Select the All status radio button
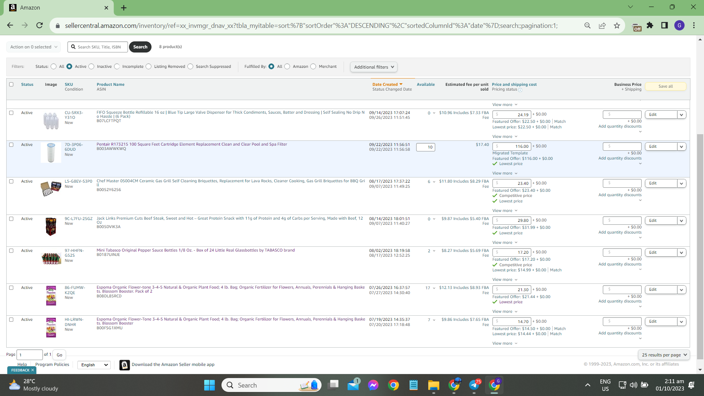The height and width of the screenshot is (396, 704). [x=54, y=66]
